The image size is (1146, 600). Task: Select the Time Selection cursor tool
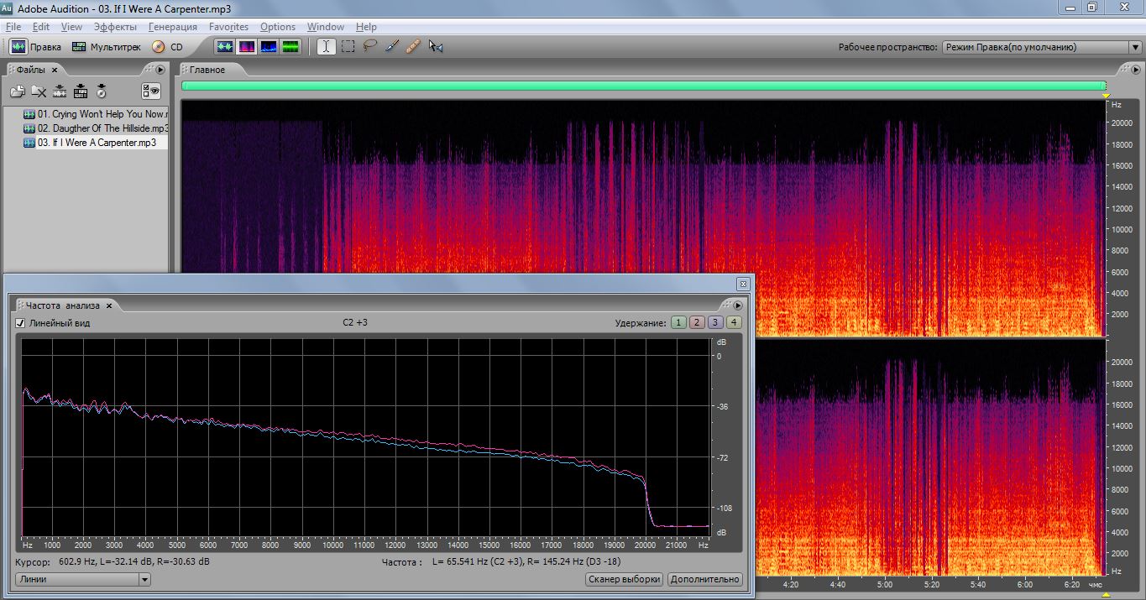(326, 47)
